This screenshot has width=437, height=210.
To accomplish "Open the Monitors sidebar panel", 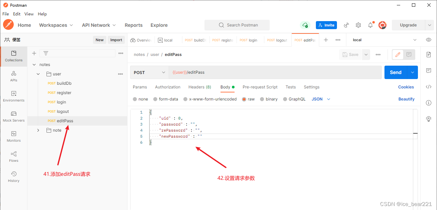I will (x=14, y=137).
